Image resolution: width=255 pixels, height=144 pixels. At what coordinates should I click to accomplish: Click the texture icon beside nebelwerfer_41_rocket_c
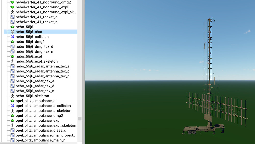click(12, 17)
